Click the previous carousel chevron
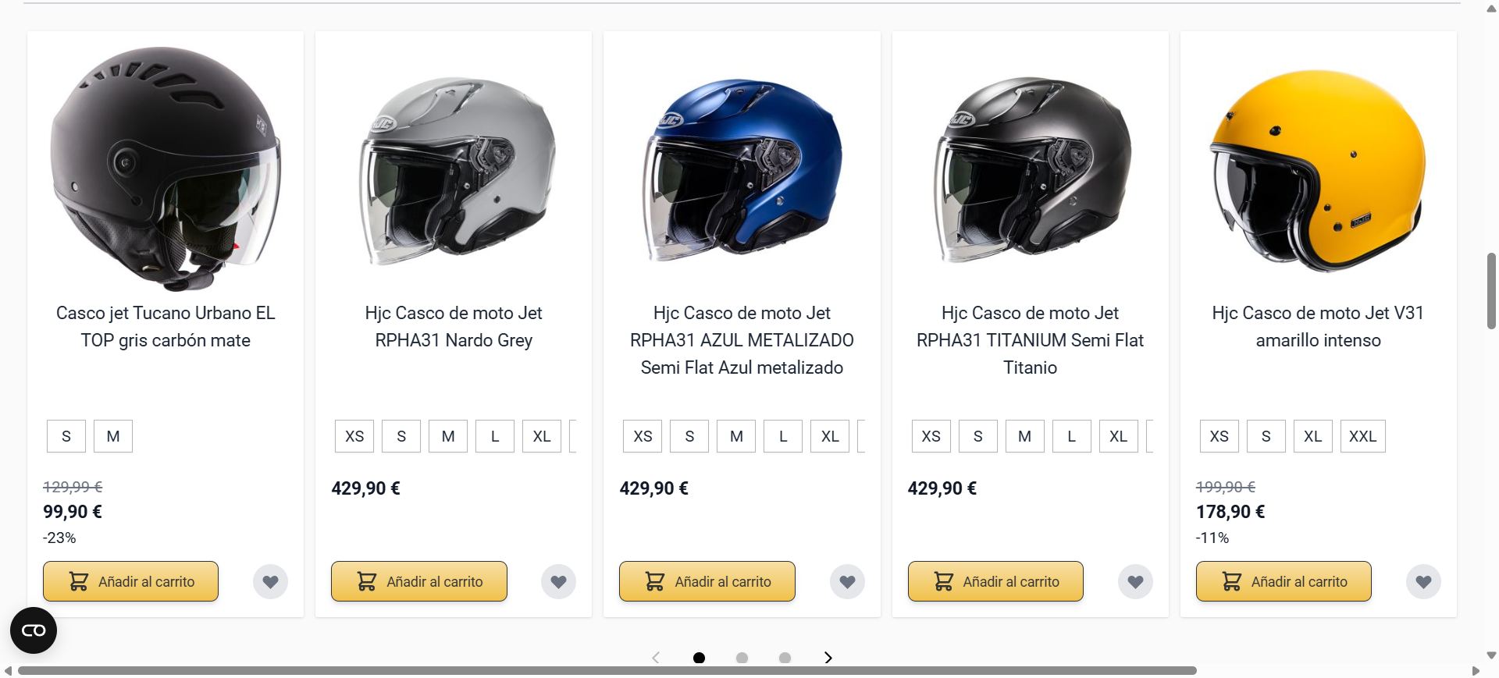Screen dimensions: 1499x678 [x=655, y=658]
